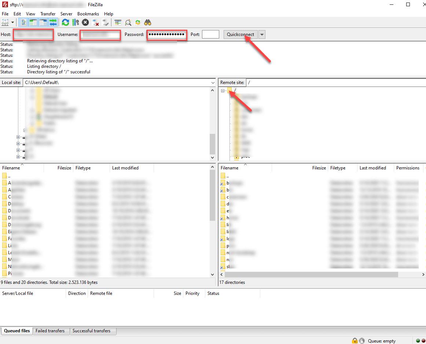Open the Transfer menu

[48, 14]
